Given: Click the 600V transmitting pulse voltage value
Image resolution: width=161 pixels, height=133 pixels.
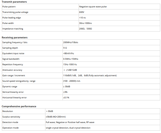Looking at the screenshot, I should pos(82,12).
